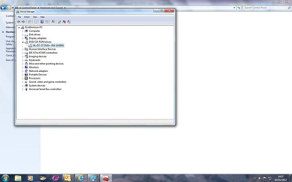Collapse the RonBinmore-PC root node
Screen dimensions: 292x182
[19, 28]
